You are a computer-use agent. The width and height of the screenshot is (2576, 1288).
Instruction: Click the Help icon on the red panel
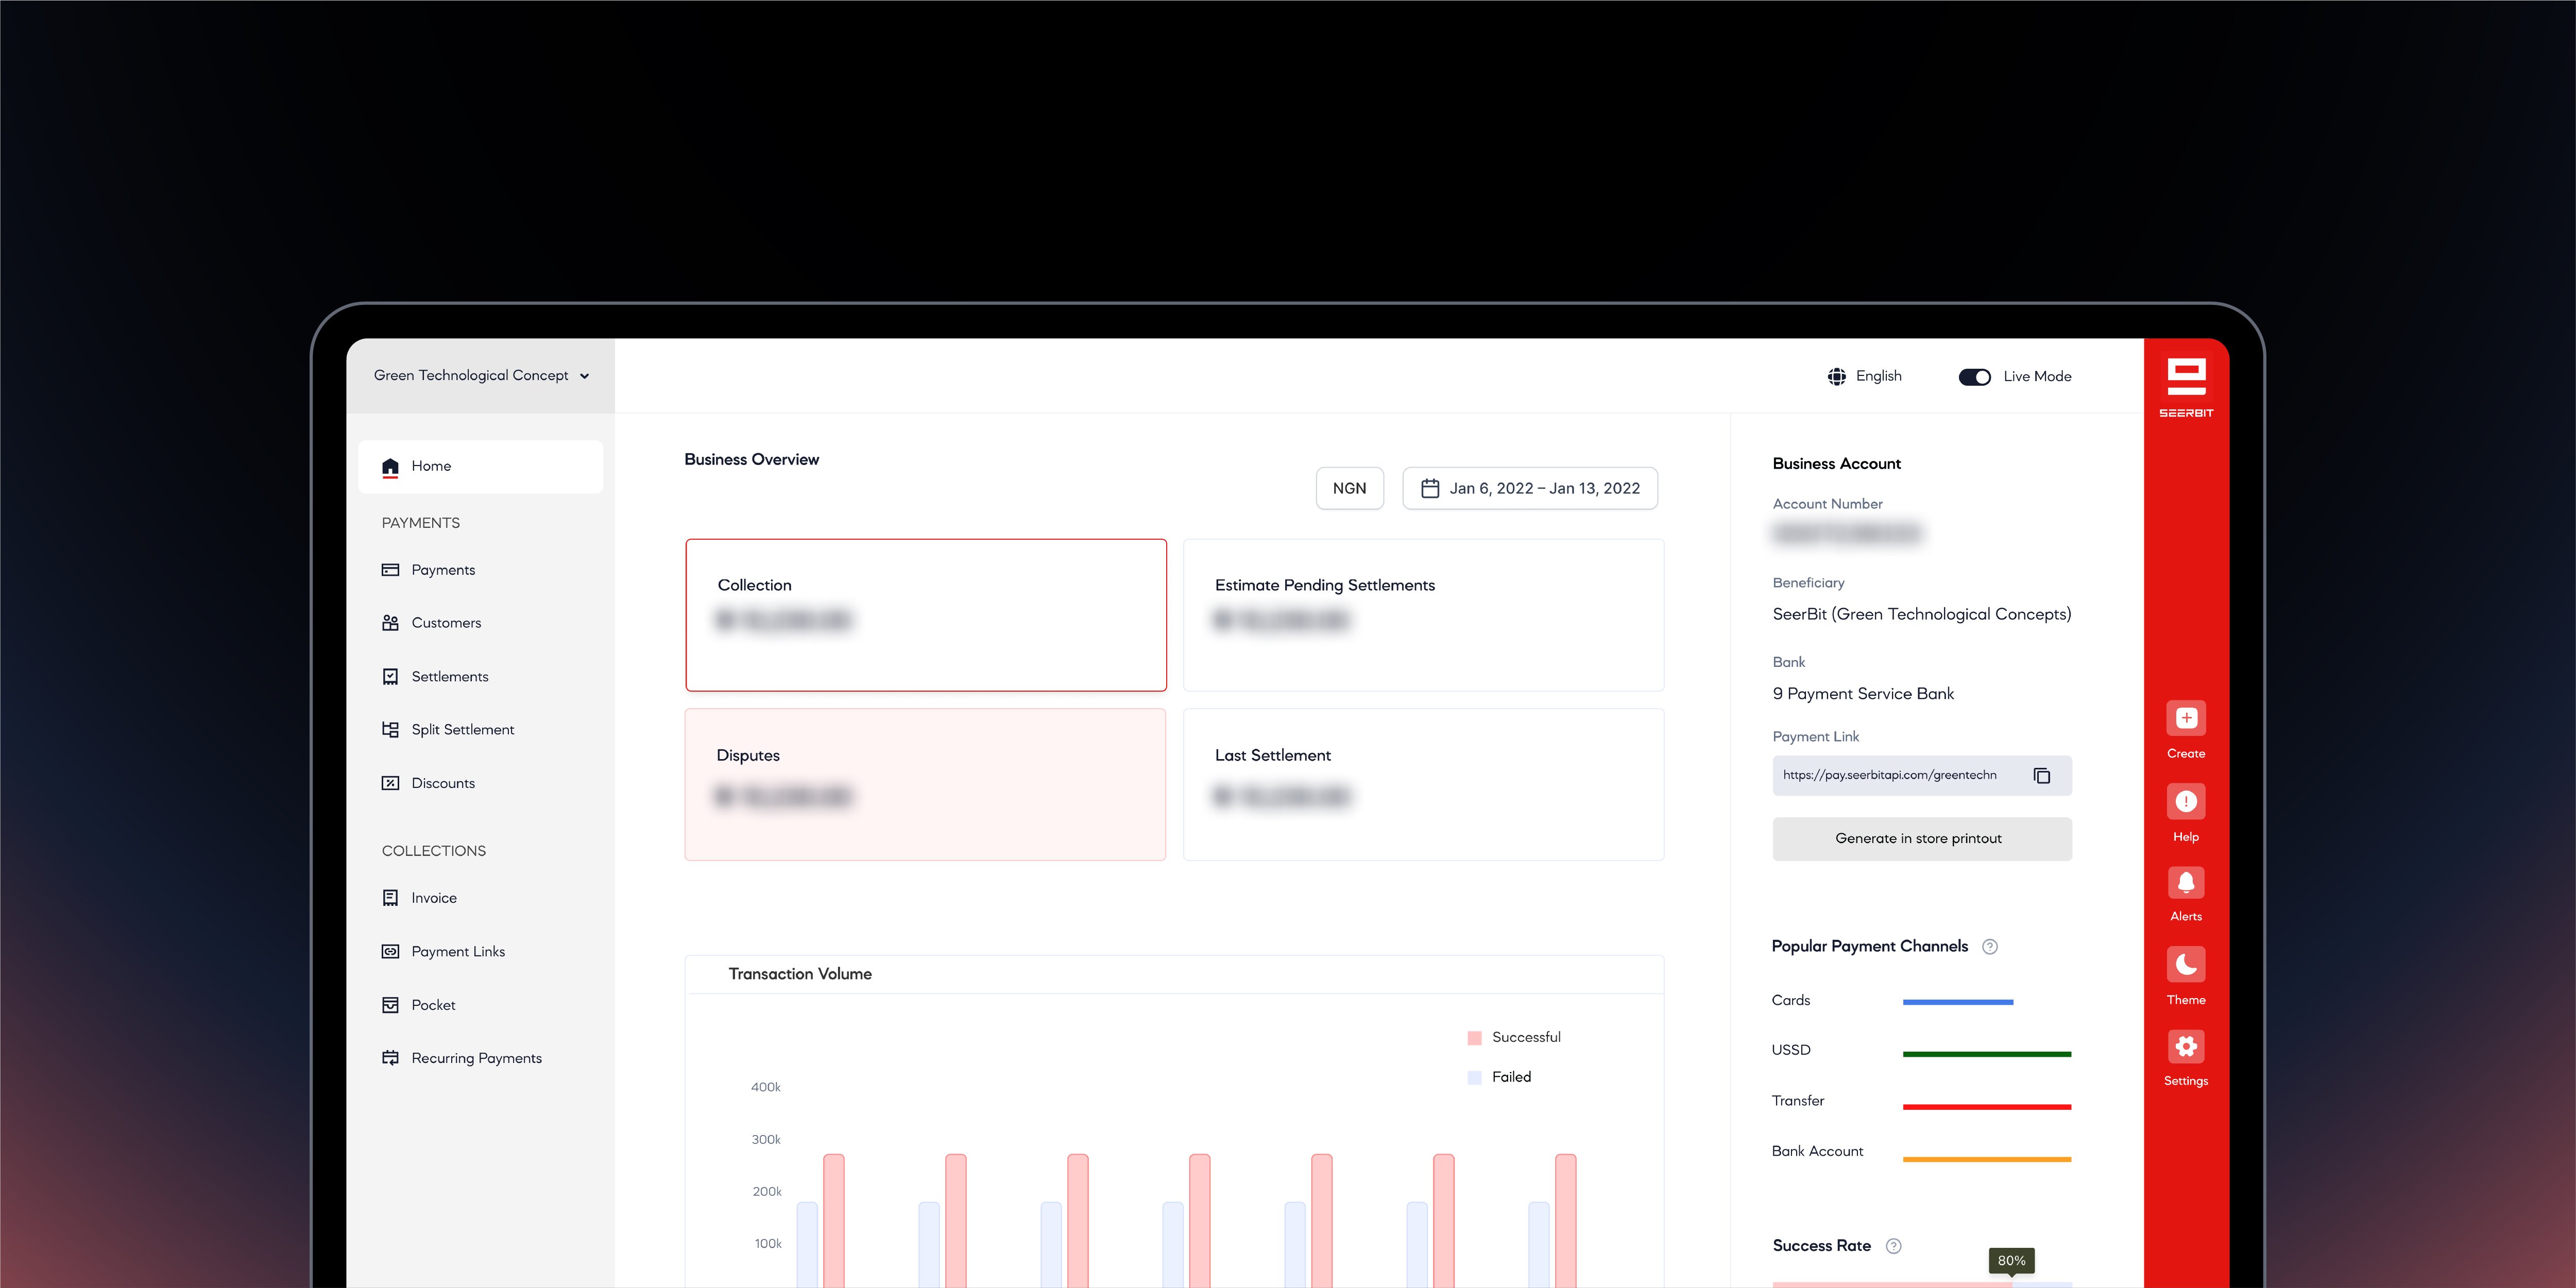(2186, 800)
